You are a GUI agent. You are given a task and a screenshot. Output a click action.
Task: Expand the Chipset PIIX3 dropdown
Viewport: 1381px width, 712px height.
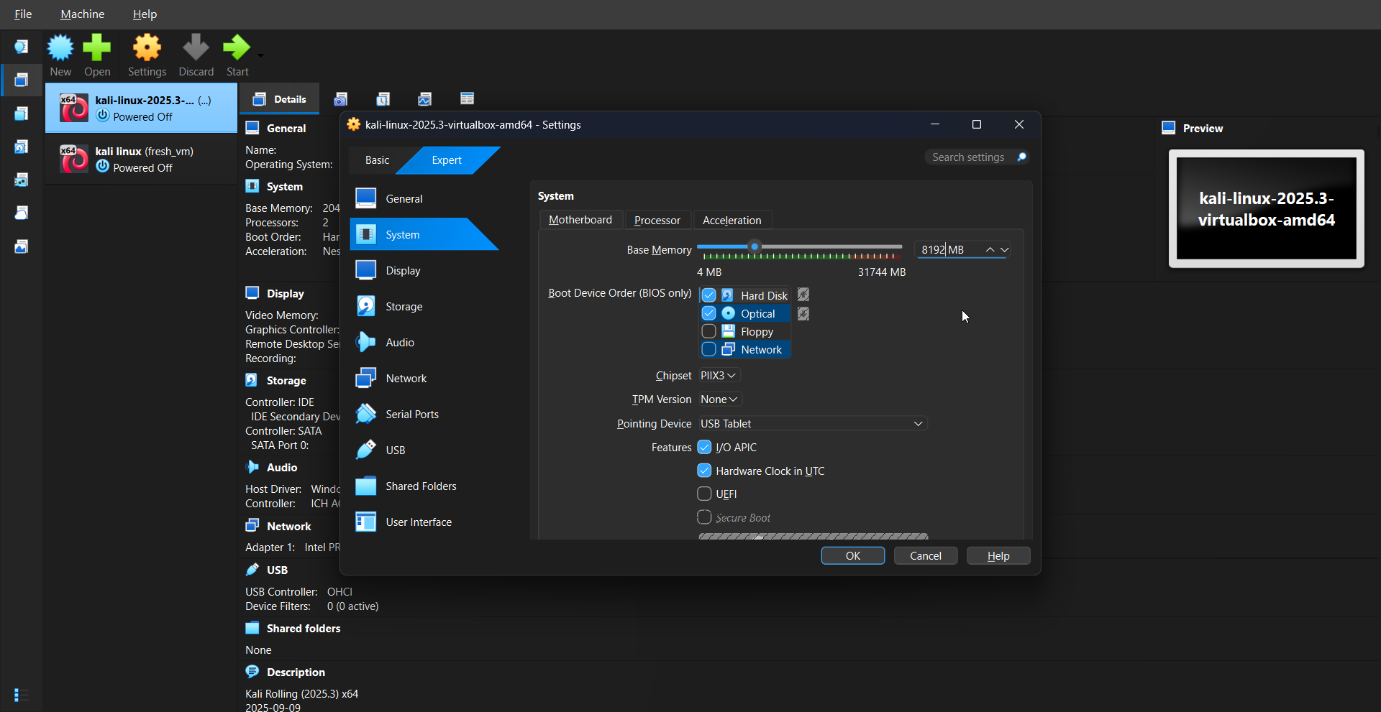coord(719,376)
